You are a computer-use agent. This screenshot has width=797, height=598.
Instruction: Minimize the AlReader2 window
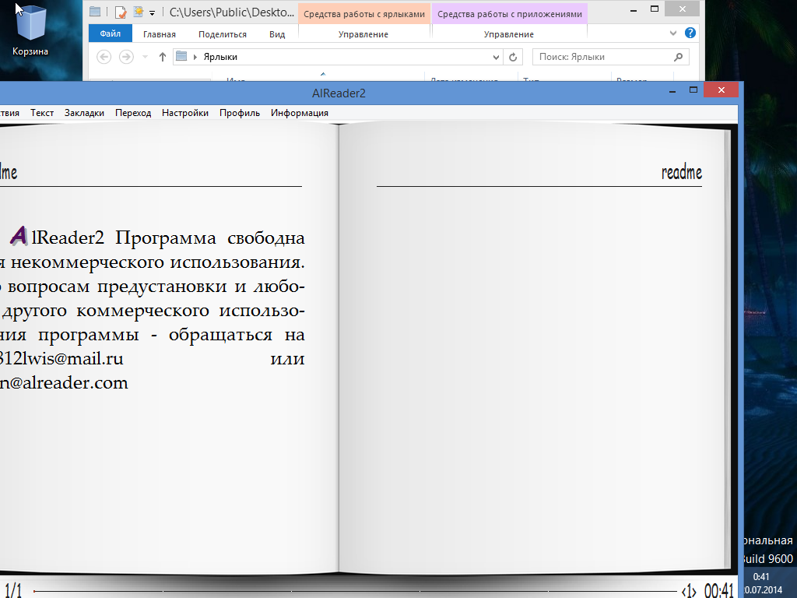coord(672,91)
